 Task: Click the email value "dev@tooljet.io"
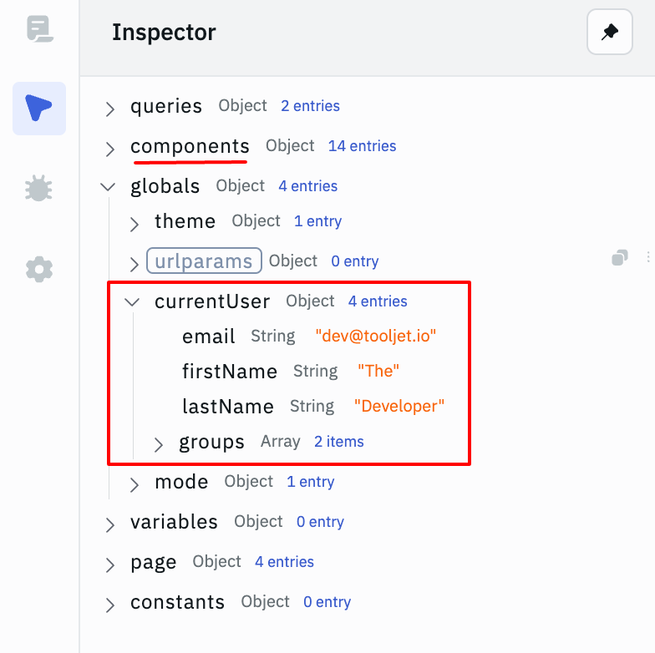coord(376,337)
